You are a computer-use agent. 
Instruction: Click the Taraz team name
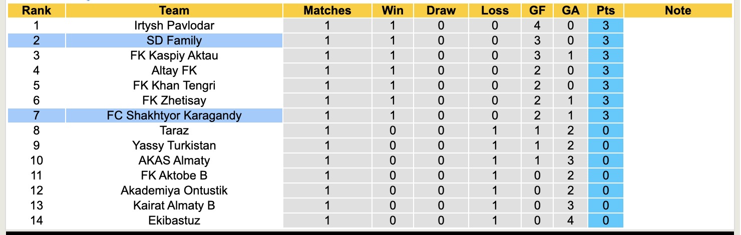point(174,130)
